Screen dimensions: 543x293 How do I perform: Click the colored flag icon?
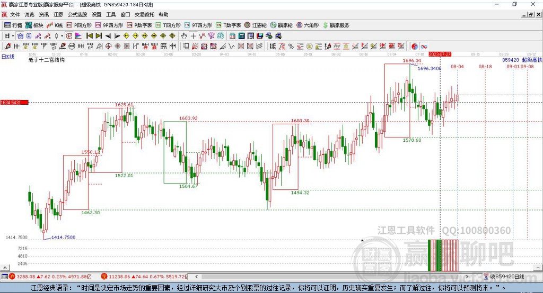(x=78, y=36)
